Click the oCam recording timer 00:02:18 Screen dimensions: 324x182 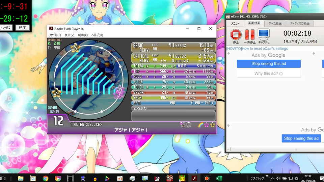click(297, 33)
